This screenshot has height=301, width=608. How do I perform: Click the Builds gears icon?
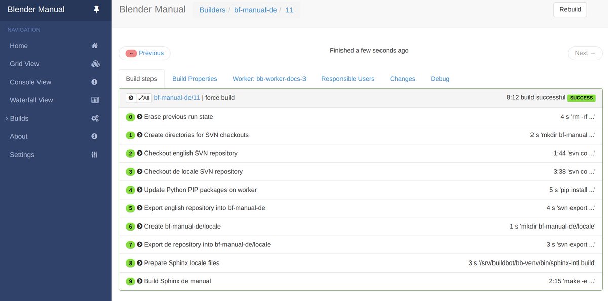tap(95, 119)
